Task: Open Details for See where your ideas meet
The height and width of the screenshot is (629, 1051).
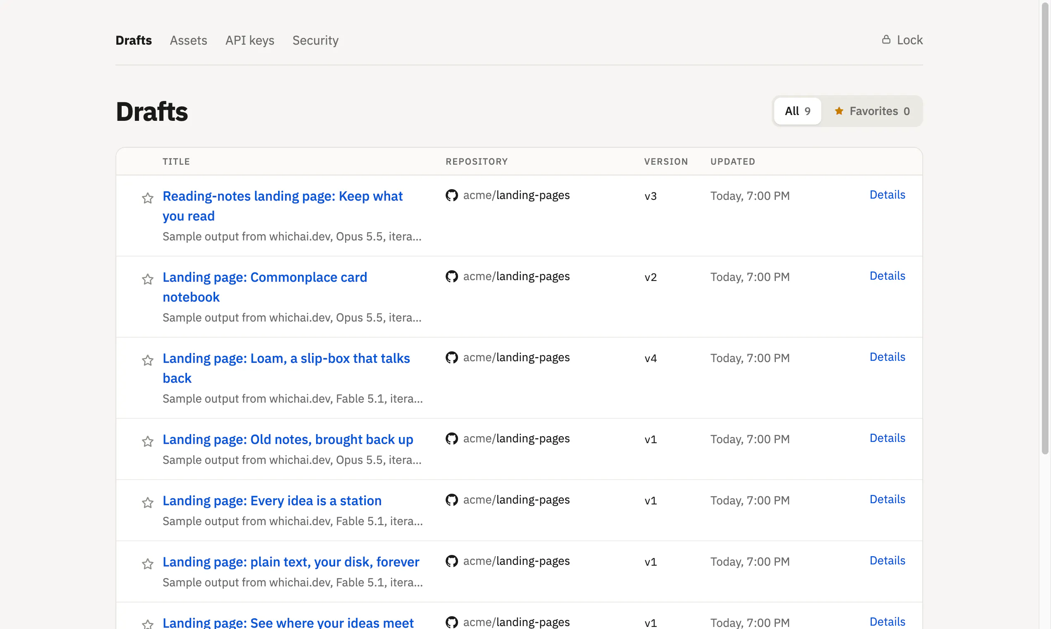Action: tap(888, 622)
